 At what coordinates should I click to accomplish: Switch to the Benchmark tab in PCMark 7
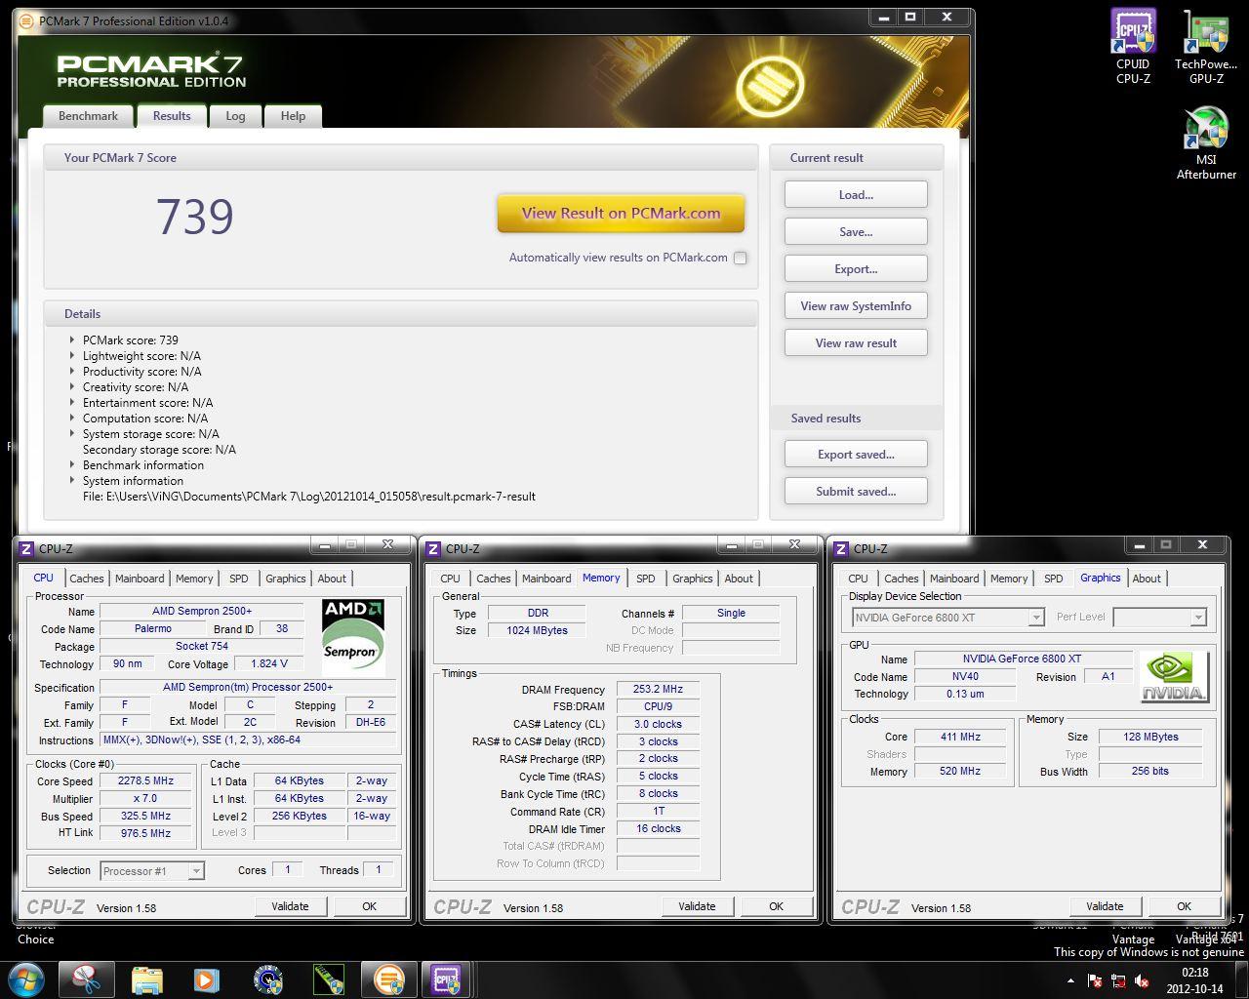pos(88,116)
